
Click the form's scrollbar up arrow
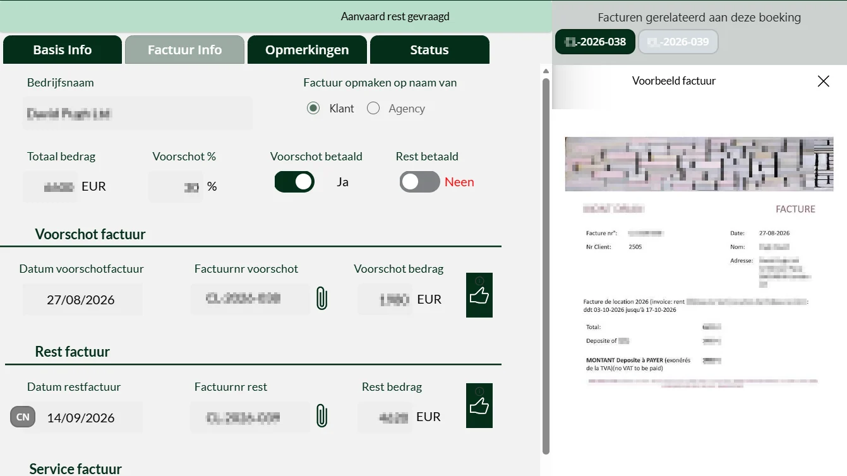546,71
